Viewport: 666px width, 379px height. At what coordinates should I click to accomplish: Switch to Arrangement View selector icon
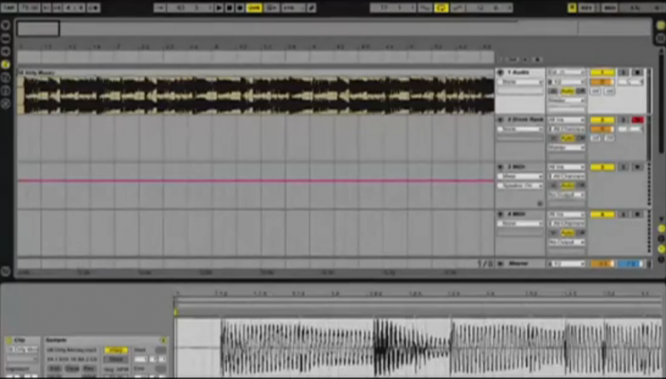coord(660,26)
